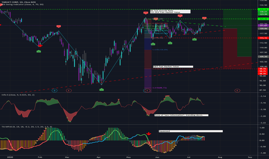Click the red down arrow in TA-MFv6 pane

(x=149, y=134)
